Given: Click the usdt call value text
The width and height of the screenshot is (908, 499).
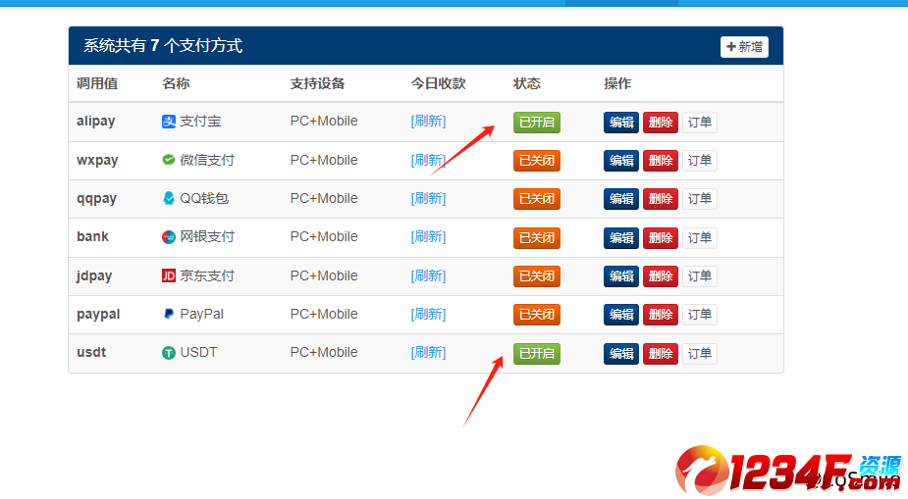Looking at the screenshot, I should pyautogui.click(x=91, y=352).
